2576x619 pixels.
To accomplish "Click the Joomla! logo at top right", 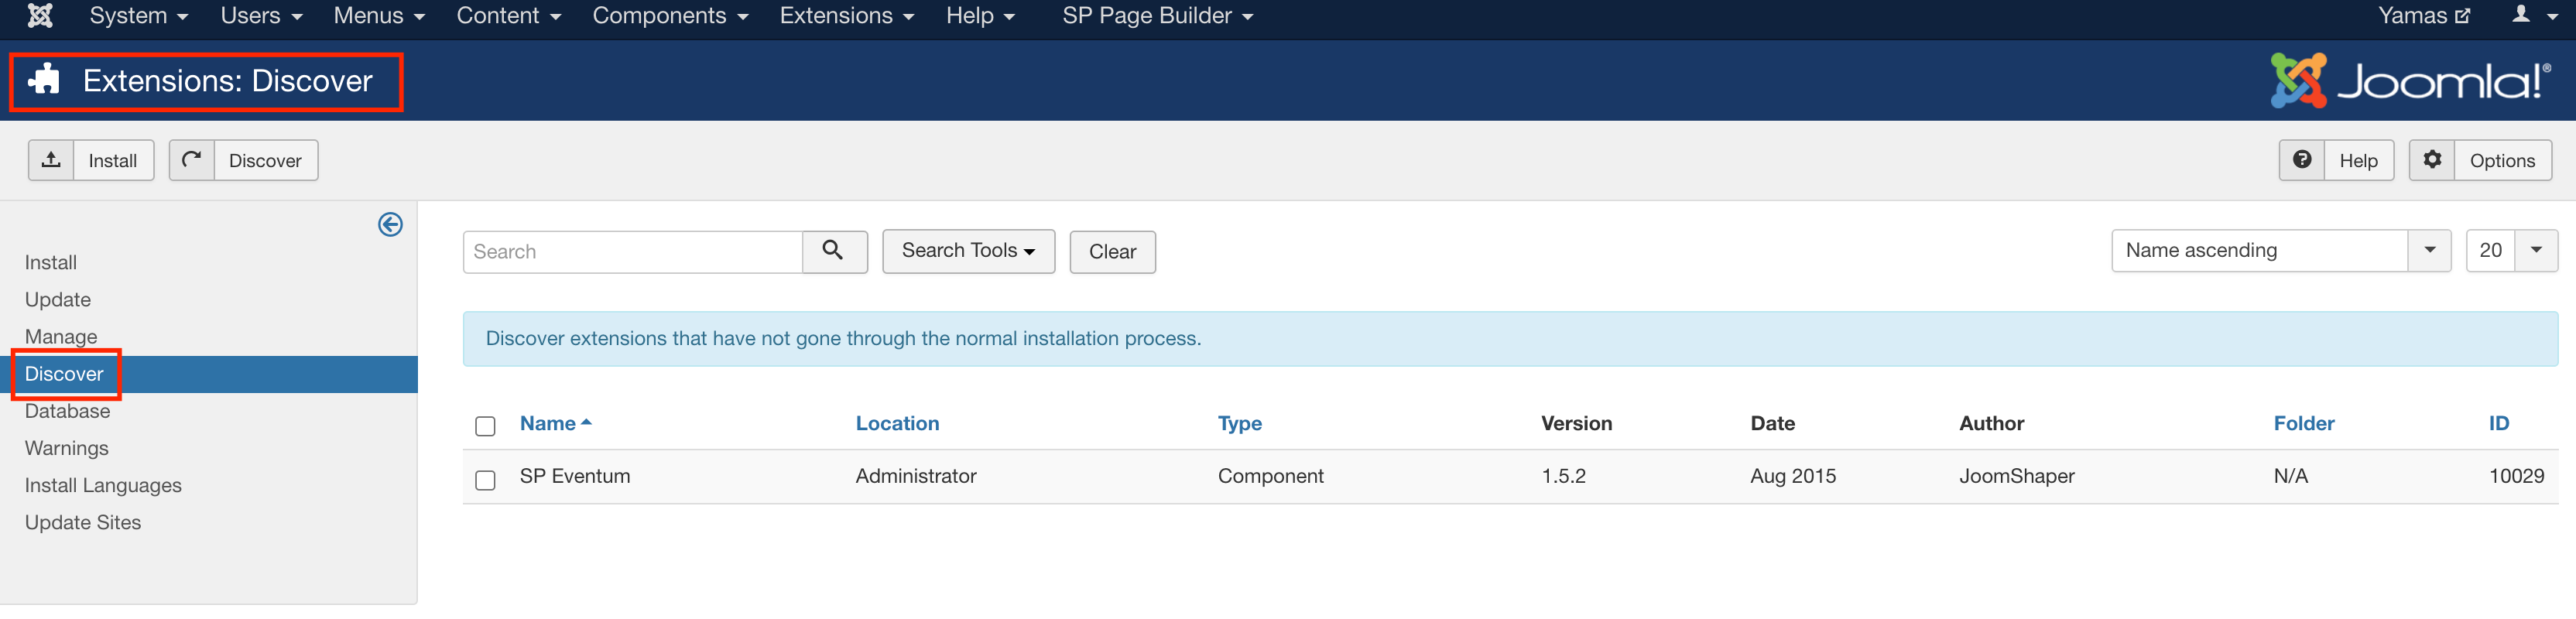I will point(2410,80).
